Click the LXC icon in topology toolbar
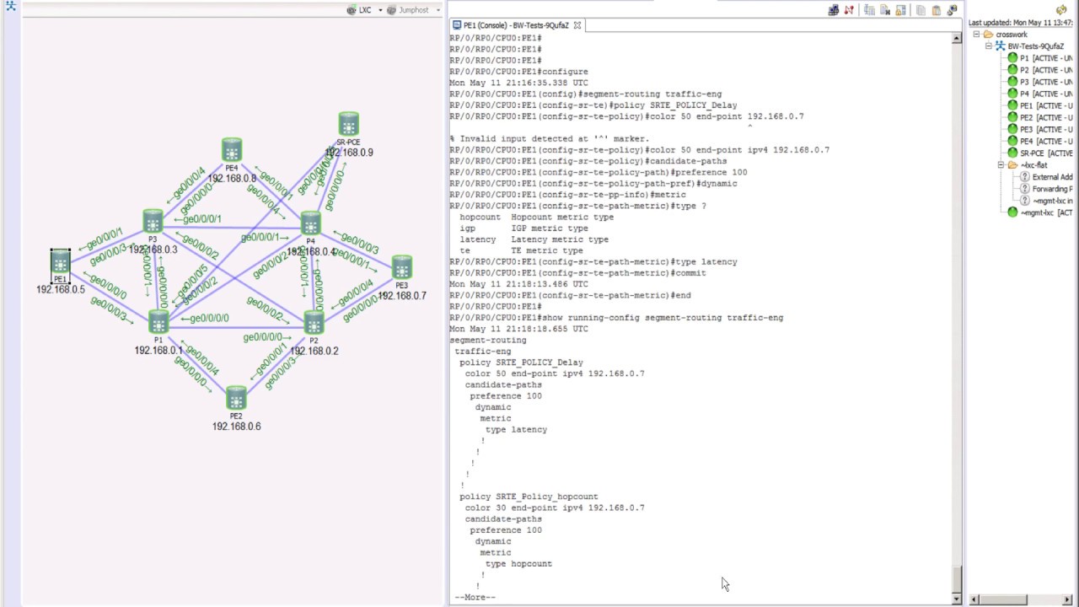Screen dimensions: 1079x607 click(352, 10)
